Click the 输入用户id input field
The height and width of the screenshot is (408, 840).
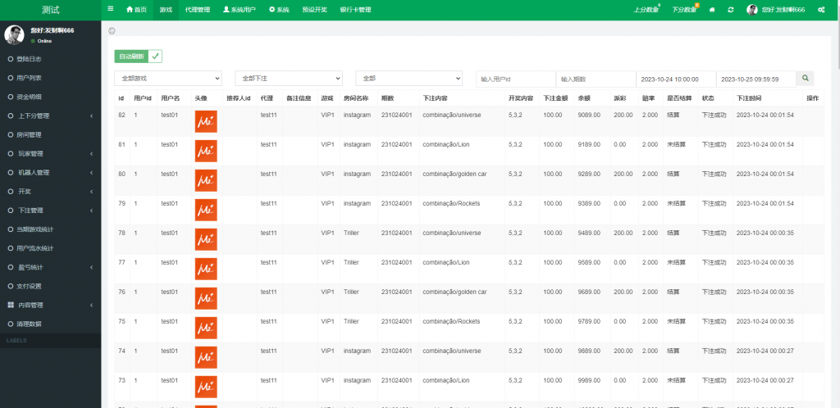tap(514, 79)
